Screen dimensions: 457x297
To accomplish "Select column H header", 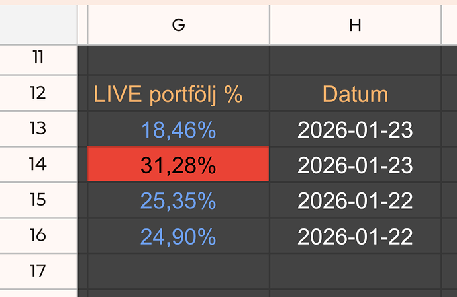I will [355, 24].
